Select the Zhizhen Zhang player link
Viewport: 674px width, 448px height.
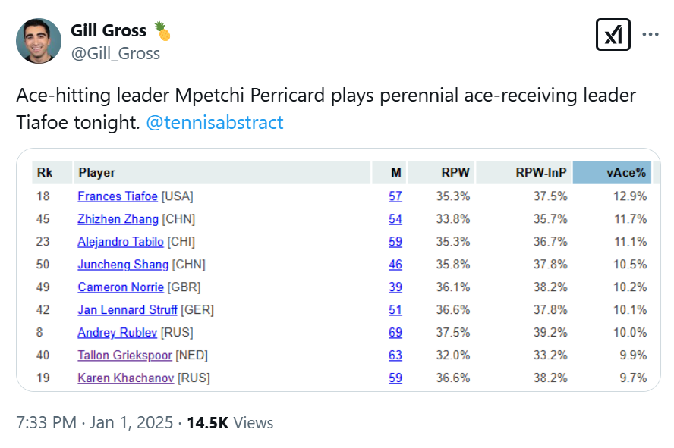[x=118, y=219]
